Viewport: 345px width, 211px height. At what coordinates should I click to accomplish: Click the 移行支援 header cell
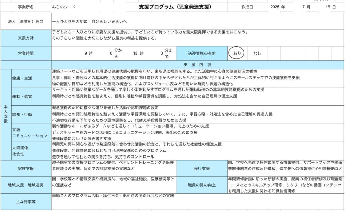point(202,169)
